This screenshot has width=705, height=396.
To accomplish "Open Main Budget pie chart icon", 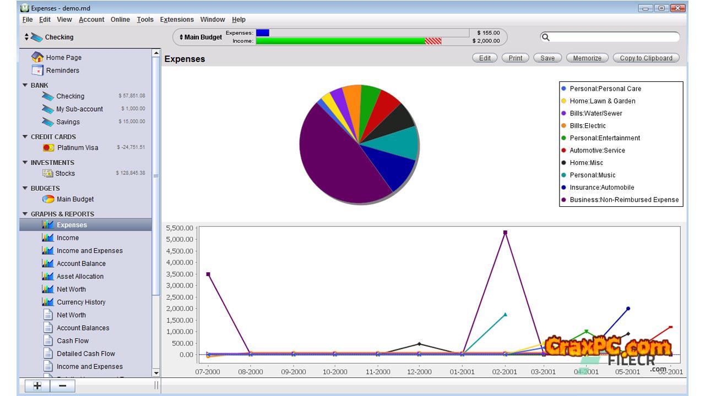I will 48,199.
